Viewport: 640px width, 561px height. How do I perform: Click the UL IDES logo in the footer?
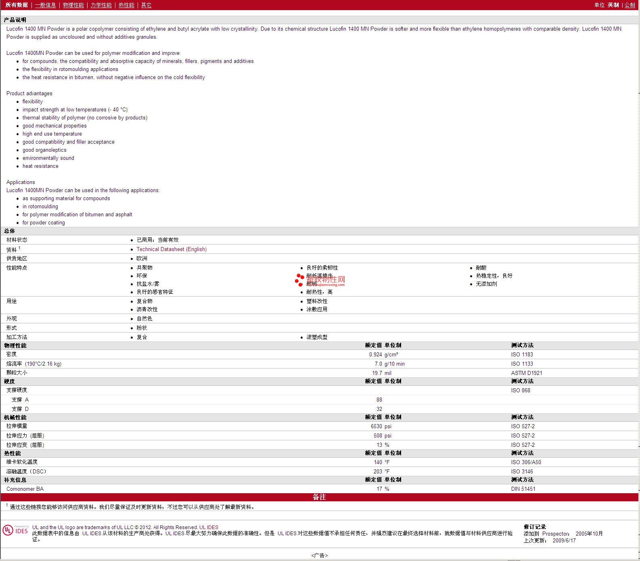[x=16, y=530]
